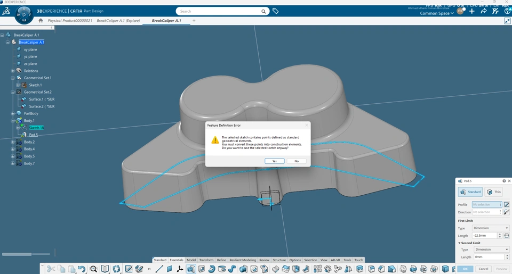Expand the Body.7 node
Viewport: 512px width, 274px height.
click(x=13, y=163)
